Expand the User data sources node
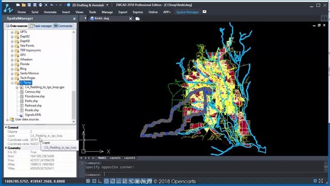Image resolution: width=330 pixels, height=186 pixels. click(x=7, y=119)
